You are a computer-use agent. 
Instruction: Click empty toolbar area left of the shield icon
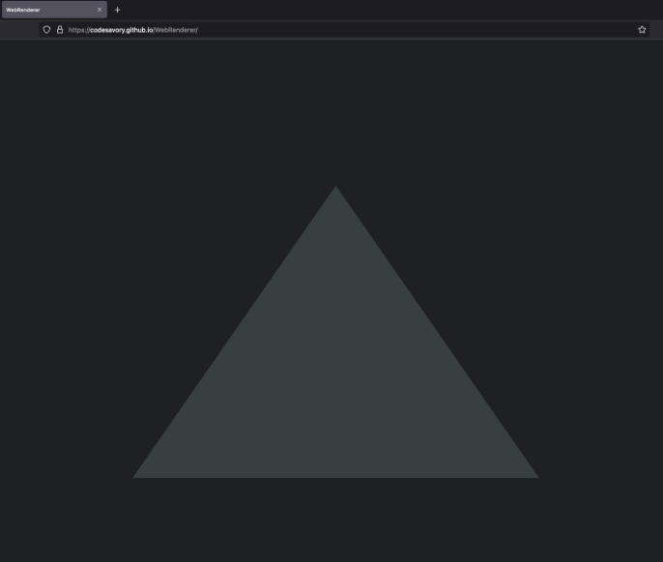(19, 30)
